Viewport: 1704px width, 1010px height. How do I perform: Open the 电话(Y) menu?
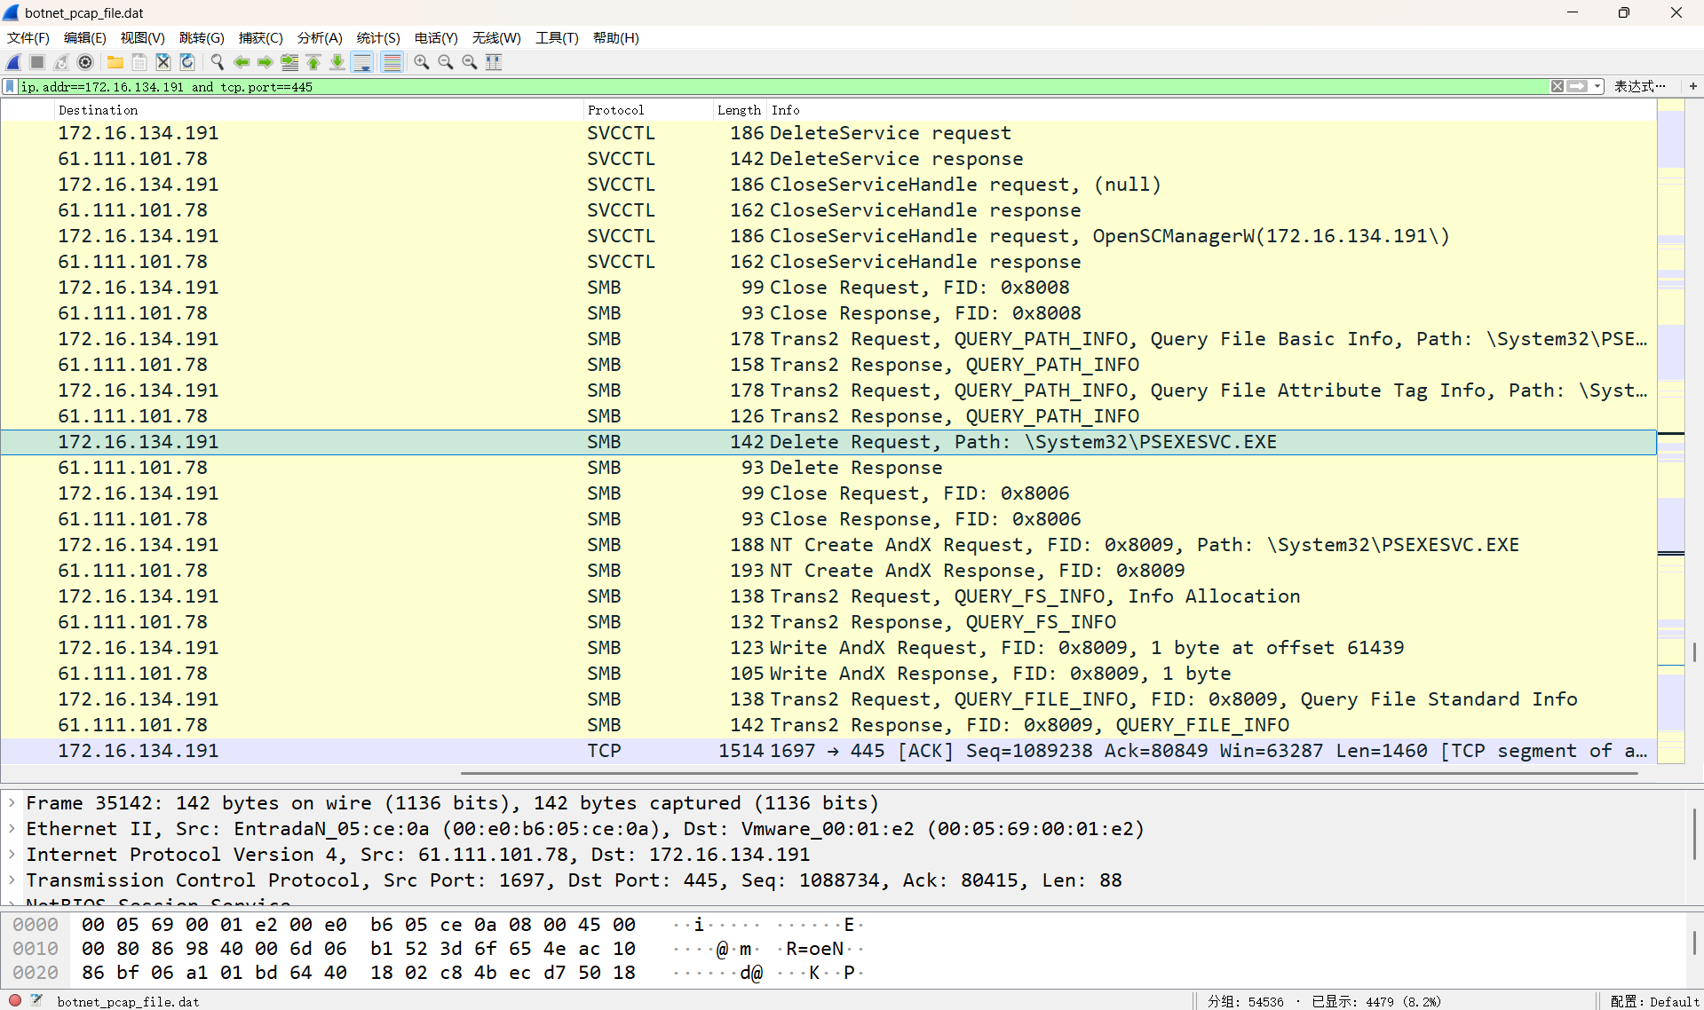point(436,38)
